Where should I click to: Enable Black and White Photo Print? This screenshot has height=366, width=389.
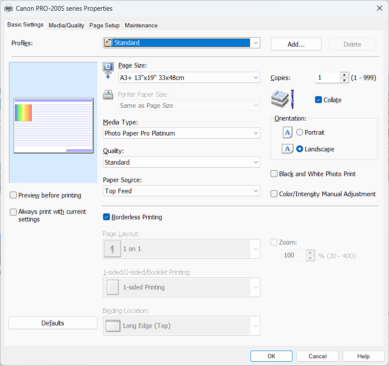pyautogui.click(x=274, y=174)
